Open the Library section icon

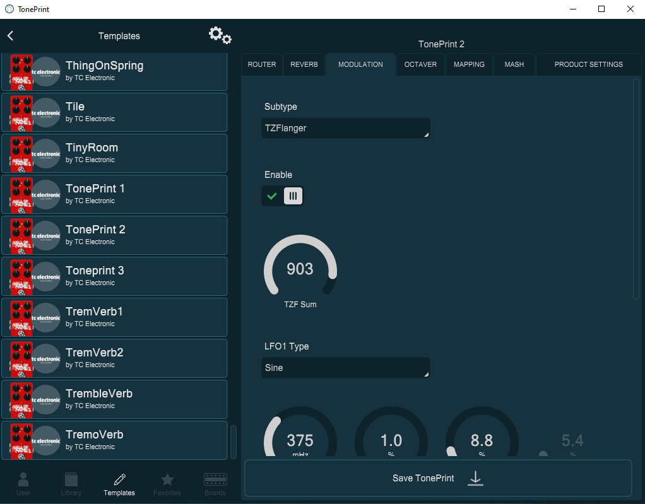71,479
